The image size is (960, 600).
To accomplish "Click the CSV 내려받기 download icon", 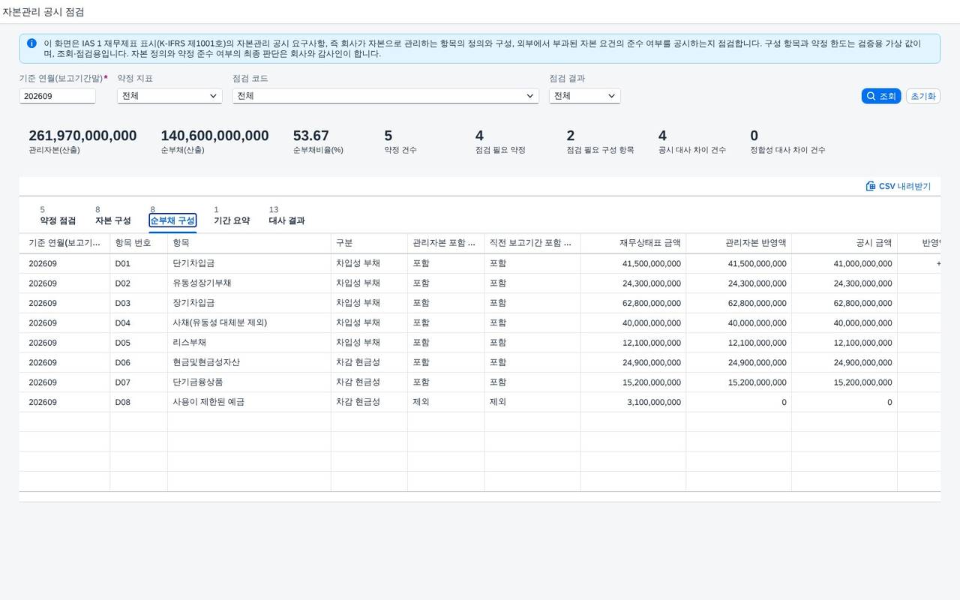I will point(870,186).
